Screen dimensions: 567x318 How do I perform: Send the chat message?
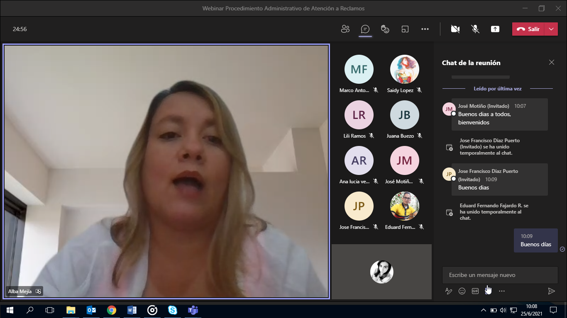coord(551,291)
